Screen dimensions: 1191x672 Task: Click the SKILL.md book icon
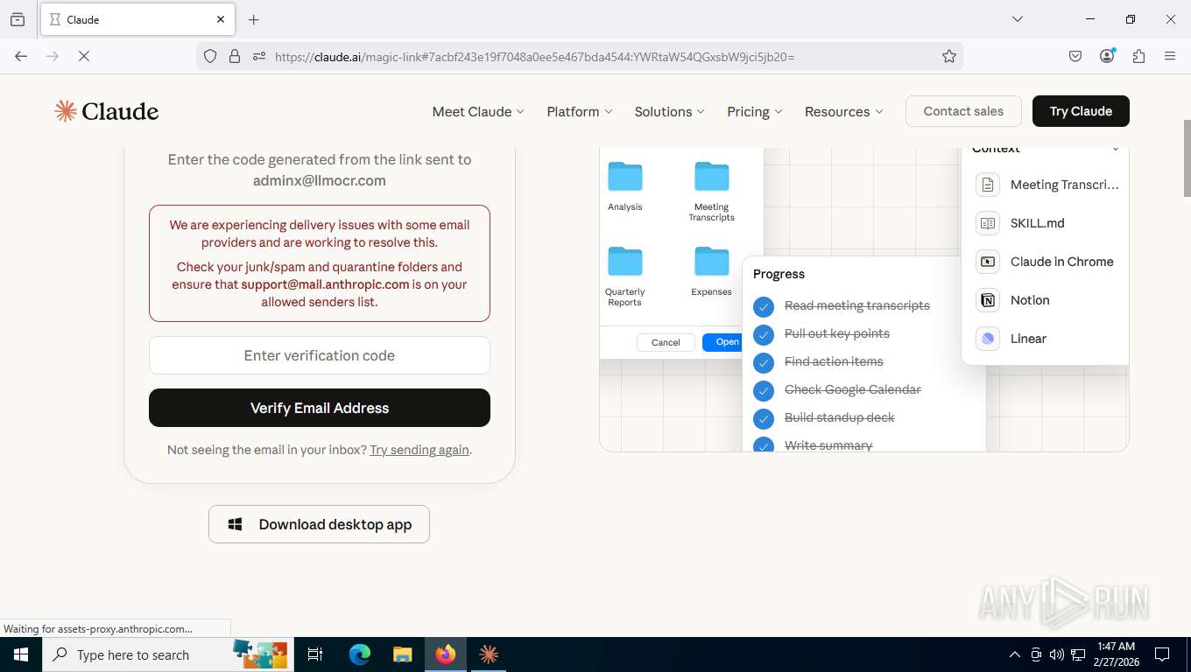click(x=988, y=223)
